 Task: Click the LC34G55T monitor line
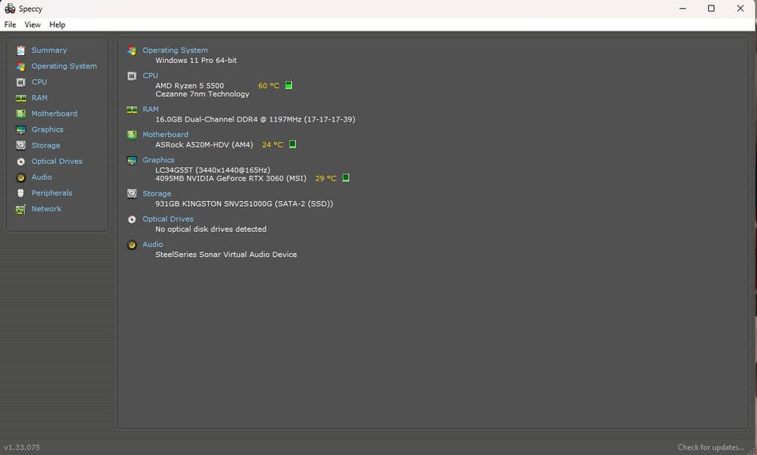click(213, 170)
